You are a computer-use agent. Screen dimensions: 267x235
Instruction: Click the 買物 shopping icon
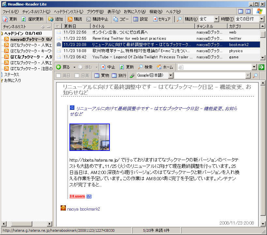[x=97, y=75]
